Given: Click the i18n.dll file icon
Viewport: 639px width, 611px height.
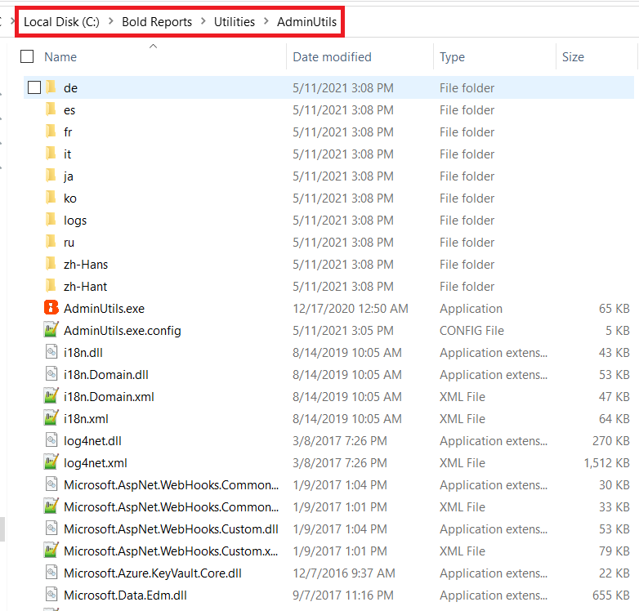Looking at the screenshot, I should click(51, 351).
